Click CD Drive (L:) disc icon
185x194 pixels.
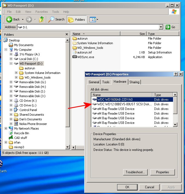coord(16,105)
